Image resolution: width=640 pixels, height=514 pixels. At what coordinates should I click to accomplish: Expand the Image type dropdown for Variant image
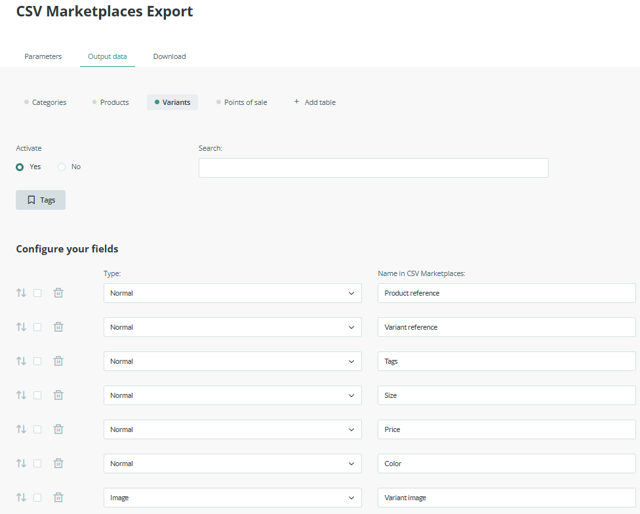(x=232, y=498)
